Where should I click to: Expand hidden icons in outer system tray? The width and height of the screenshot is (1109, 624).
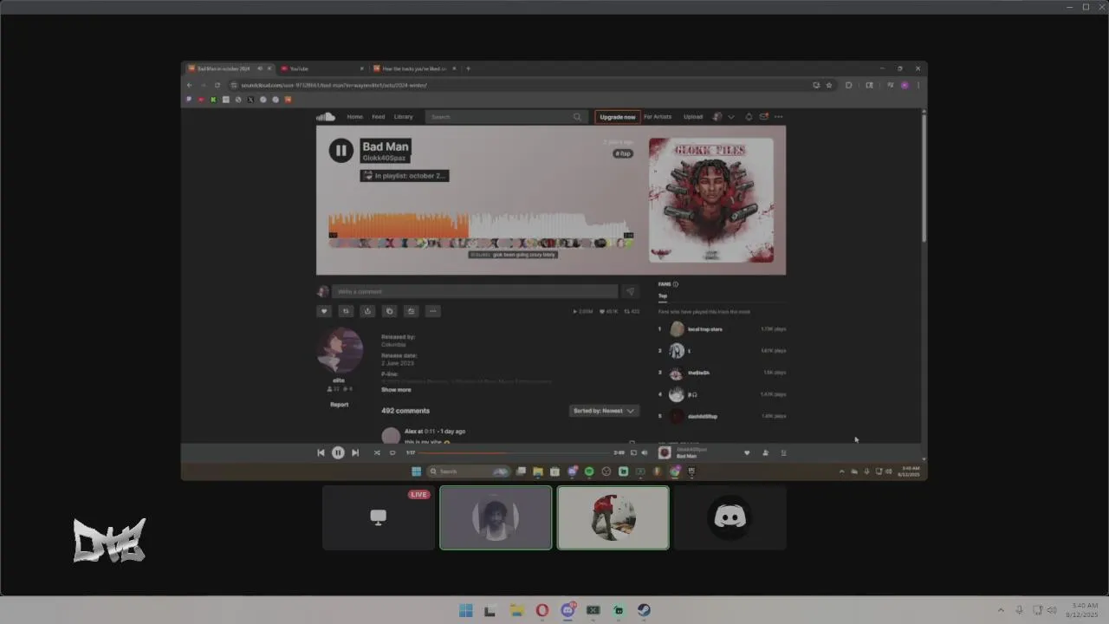1001,610
